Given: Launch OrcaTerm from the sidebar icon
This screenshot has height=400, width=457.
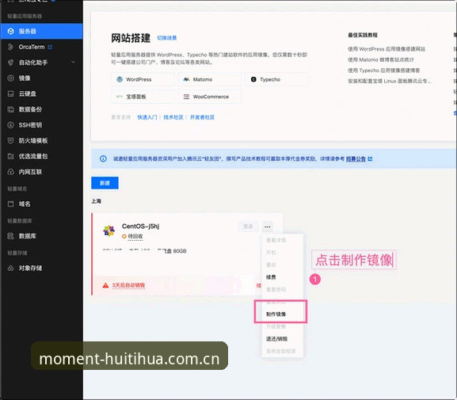Looking at the screenshot, I should pyautogui.click(x=11, y=47).
